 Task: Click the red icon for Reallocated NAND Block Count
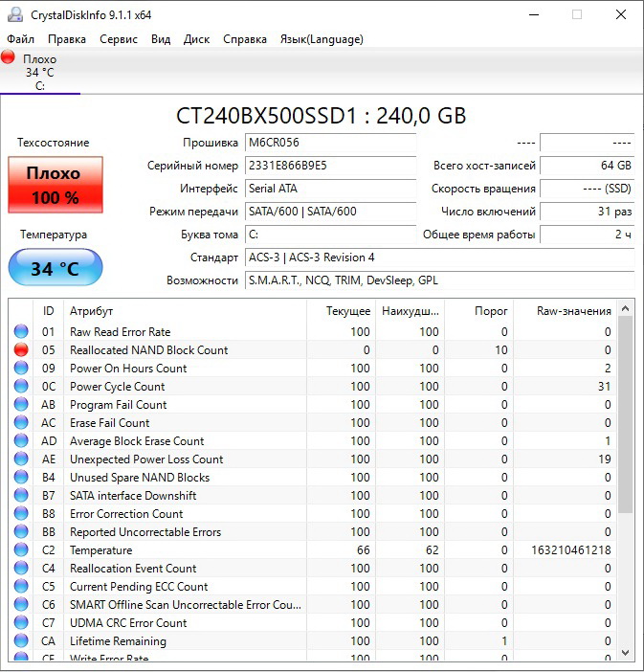[x=21, y=349]
